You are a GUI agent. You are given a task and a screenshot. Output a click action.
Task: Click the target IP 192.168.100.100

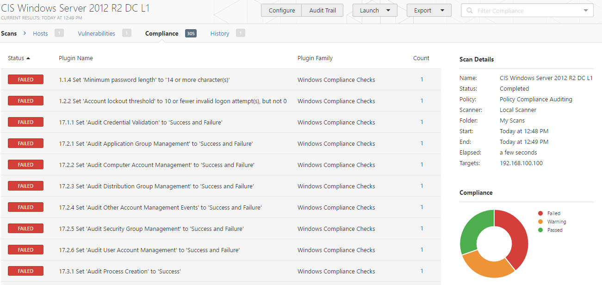(521, 163)
